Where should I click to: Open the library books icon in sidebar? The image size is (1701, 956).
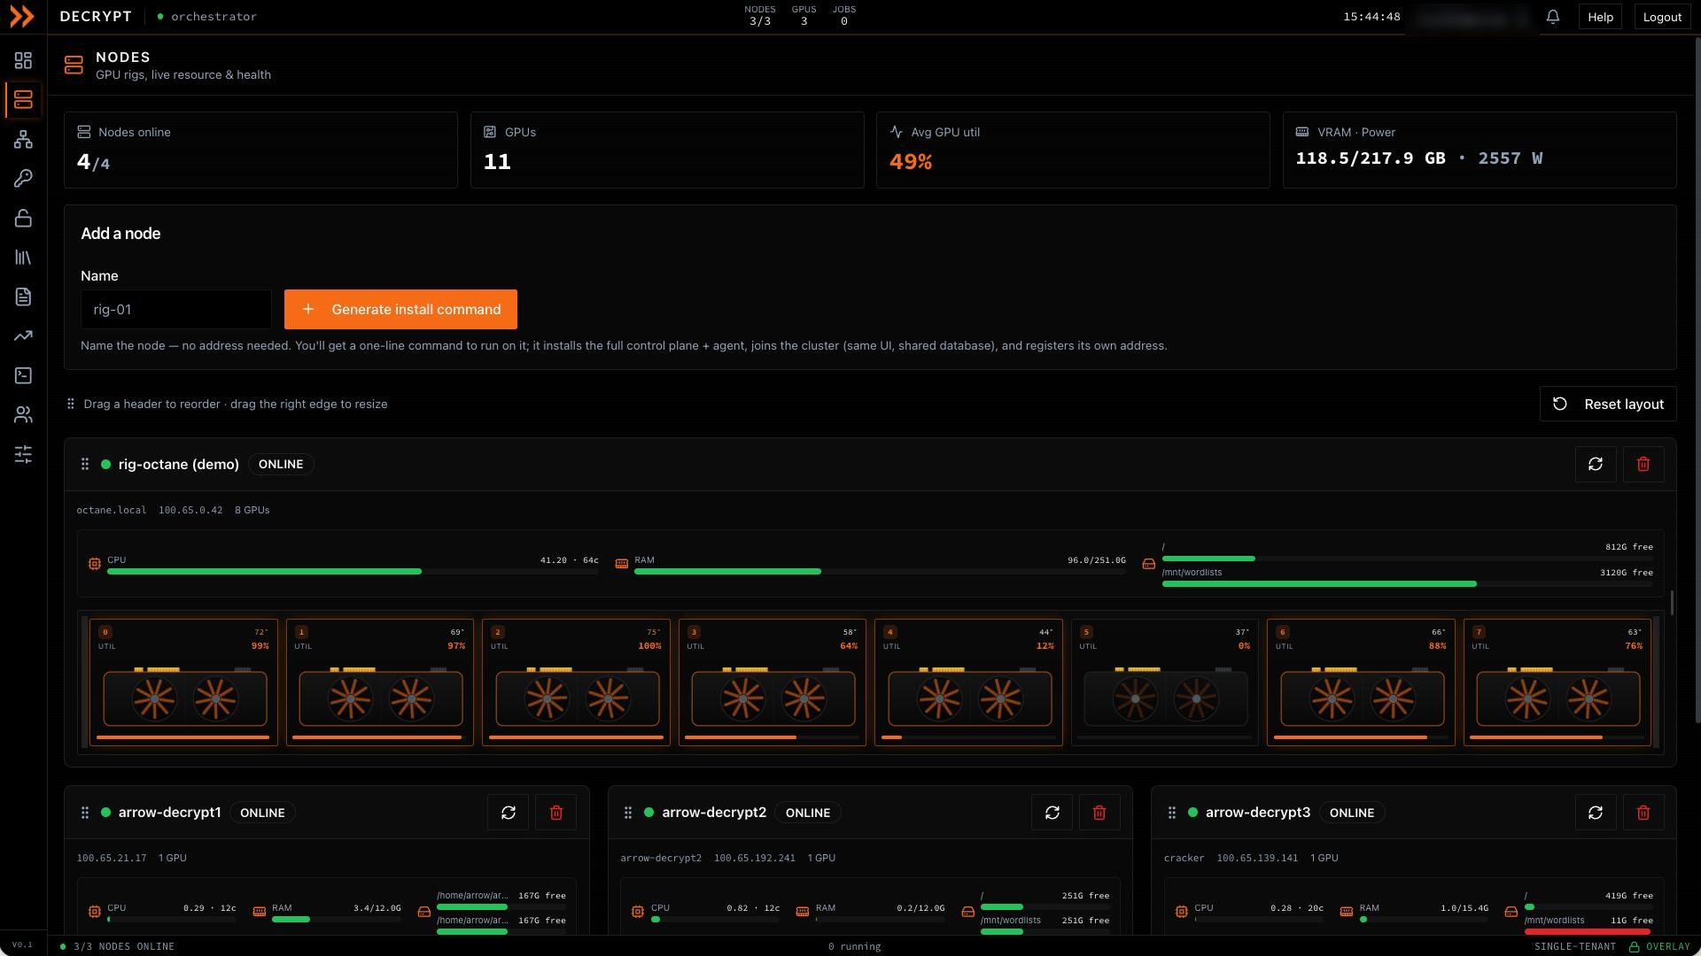(23, 258)
